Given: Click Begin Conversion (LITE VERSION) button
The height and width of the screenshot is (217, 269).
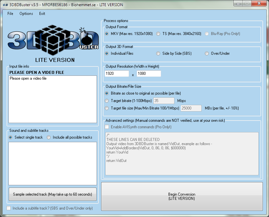Looking at the screenshot, I should pyautogui.click(x=182, y=196).
